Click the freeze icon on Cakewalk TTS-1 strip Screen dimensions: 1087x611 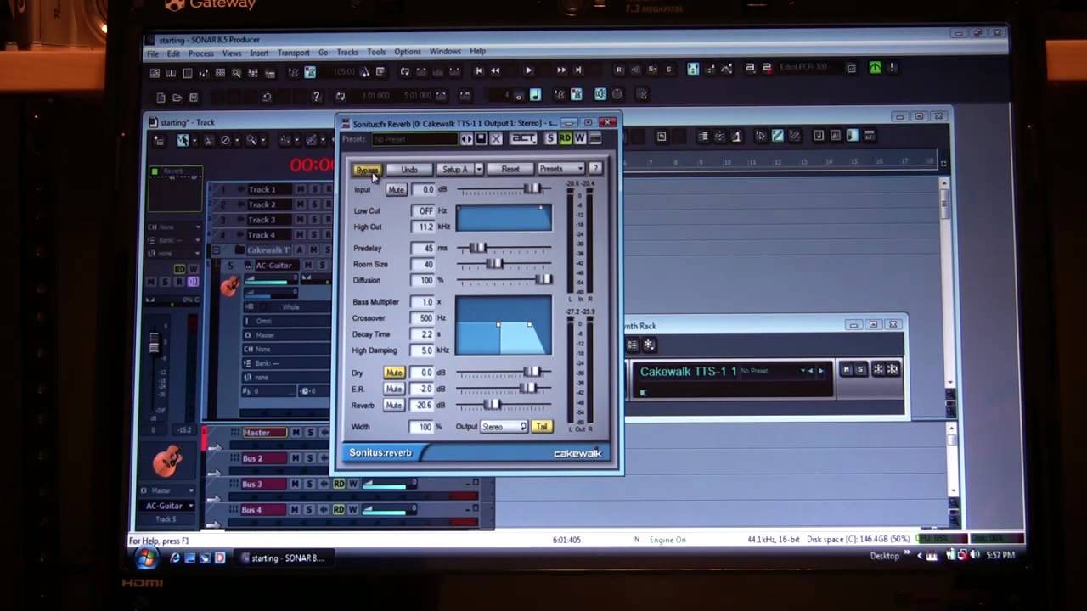pos(879,368)
